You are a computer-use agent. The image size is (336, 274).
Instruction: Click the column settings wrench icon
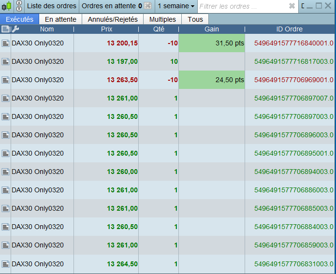(x=15, y=29)
